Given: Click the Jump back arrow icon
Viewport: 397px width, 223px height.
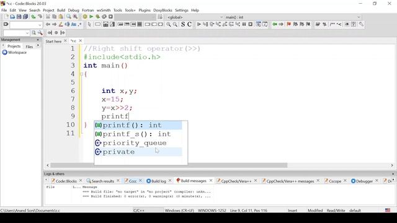Looking at the screenshot, I should coord(275,24).
